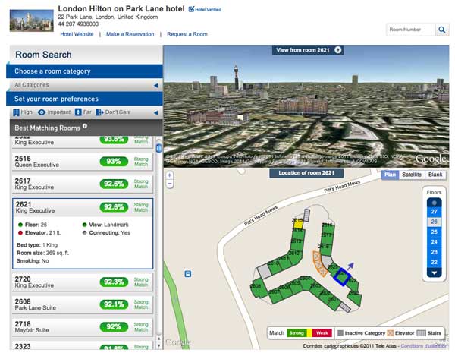The width and height of the screenshot is (455, 356).
Task: Open the Conditions d'utilisation link
Action: pyautogui.click(x=424, y=346)
